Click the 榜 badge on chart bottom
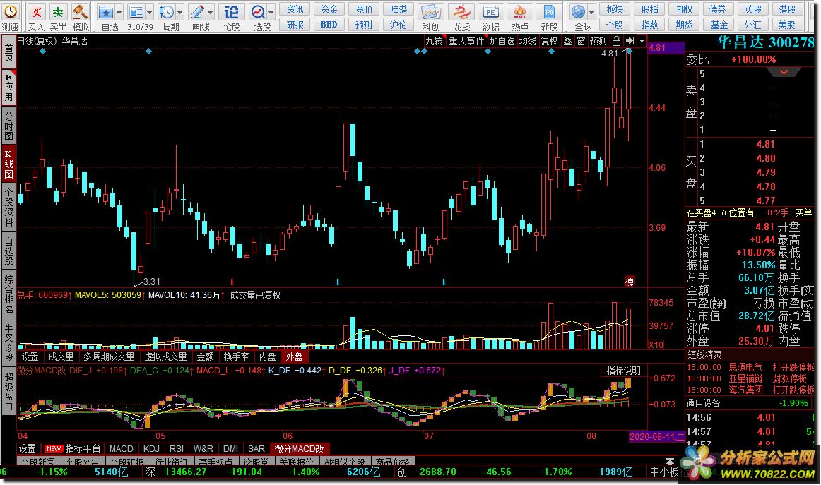821x485 pixels. tap(630, 282)
